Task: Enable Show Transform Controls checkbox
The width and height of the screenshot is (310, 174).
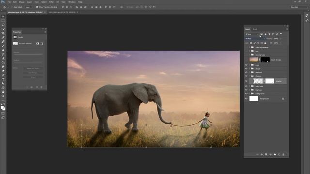Action: [x=37, y=7]
